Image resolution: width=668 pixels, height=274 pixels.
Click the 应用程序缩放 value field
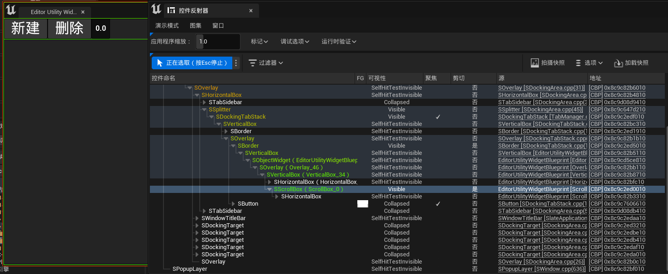[218, 42]
